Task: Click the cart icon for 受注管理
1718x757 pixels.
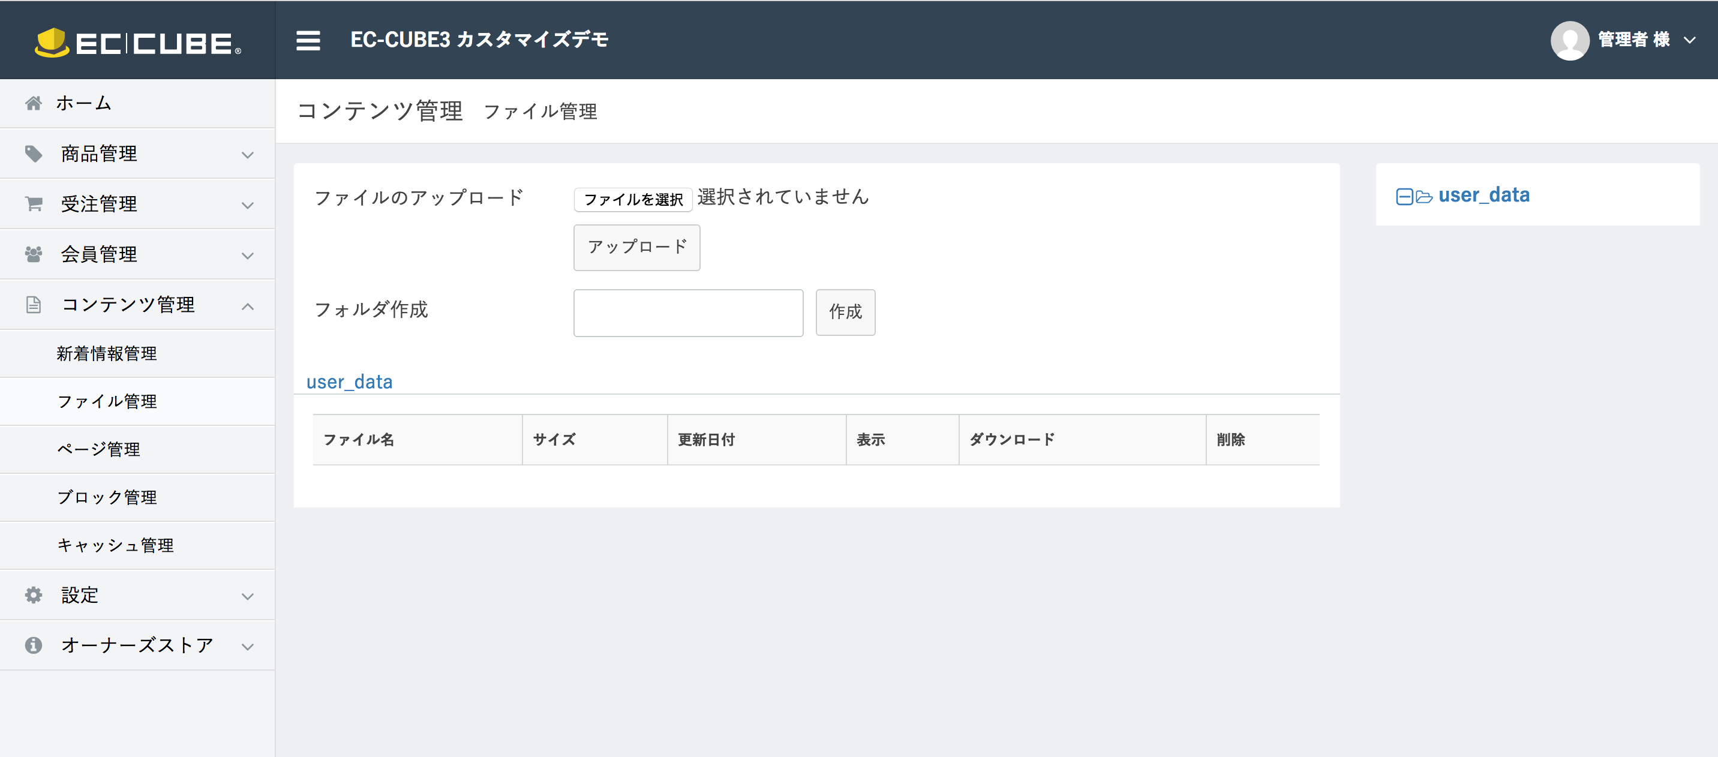Action: click(34, 203)
